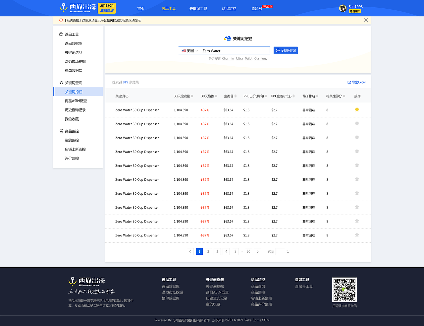Favorite the last result row's grey star
424x326 pixels.
(x=357, y=235)
